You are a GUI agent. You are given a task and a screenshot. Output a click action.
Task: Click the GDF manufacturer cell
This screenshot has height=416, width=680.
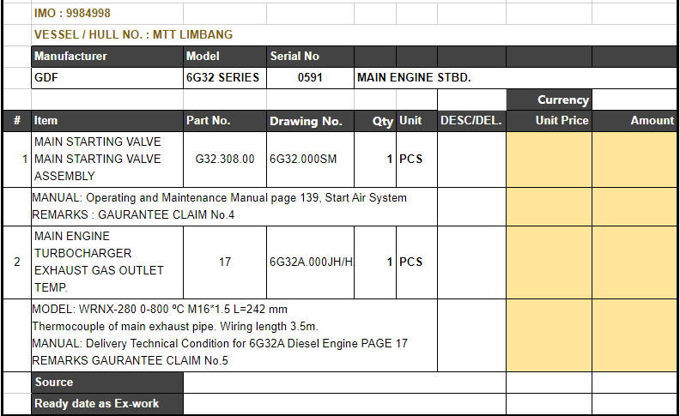[x=106, y=78]
